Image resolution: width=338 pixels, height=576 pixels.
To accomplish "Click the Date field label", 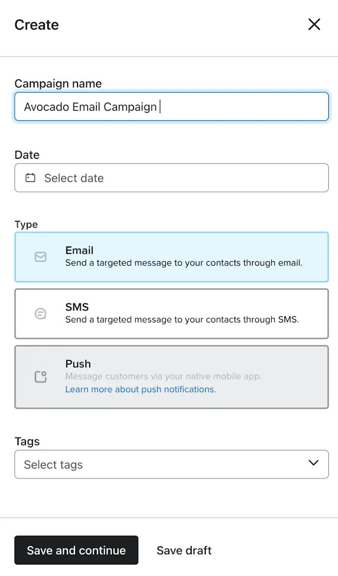I will 27,155.
